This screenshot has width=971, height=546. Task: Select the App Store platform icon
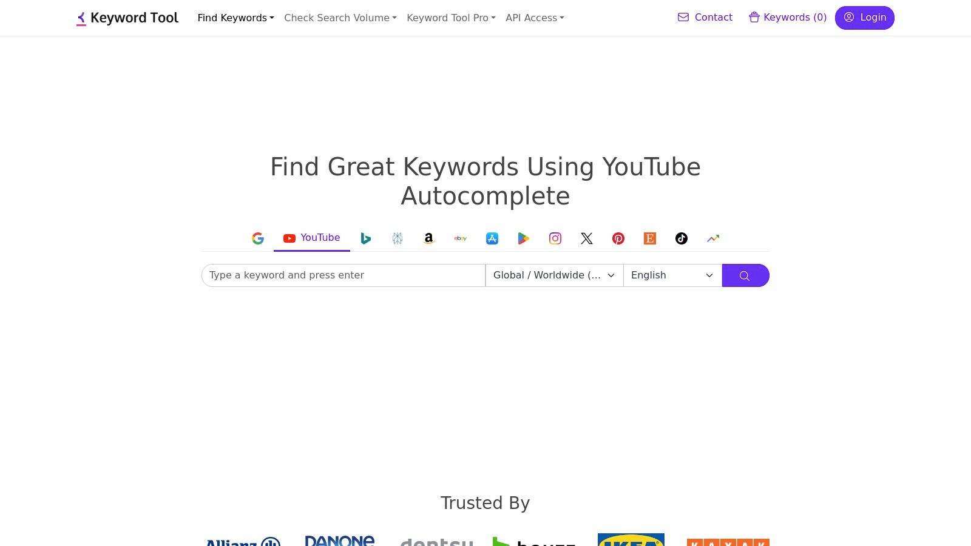pos(492,238)
